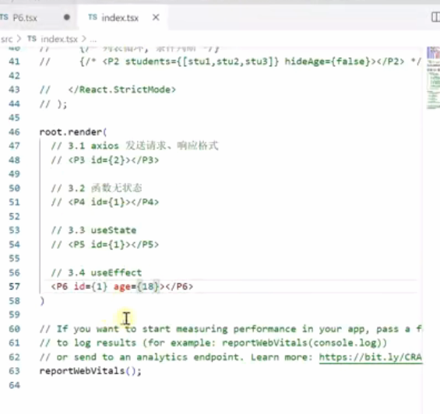Click the '// );' comment on line 44
Image resolution: width=440 pixels, height=414 pixels.
53,104
